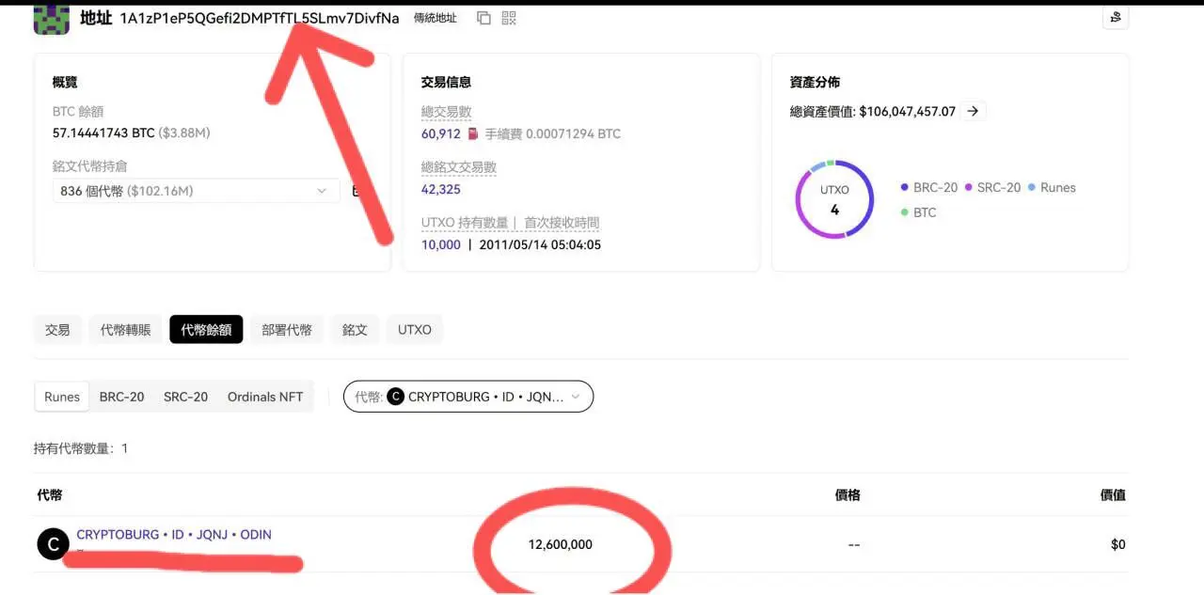Click the Runes legend entry
This screenshot has width=1204, height=595.
click(x=1052, y=187)
